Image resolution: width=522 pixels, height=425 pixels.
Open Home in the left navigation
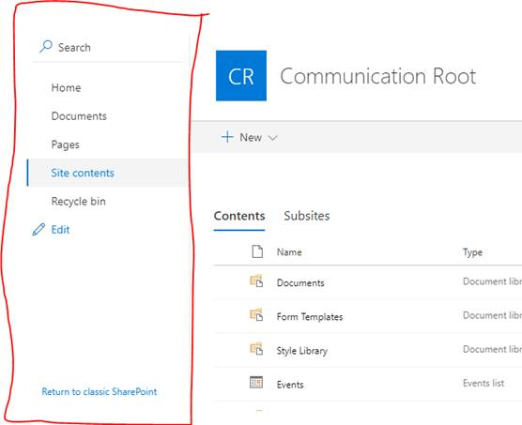[x=66, y=88]
